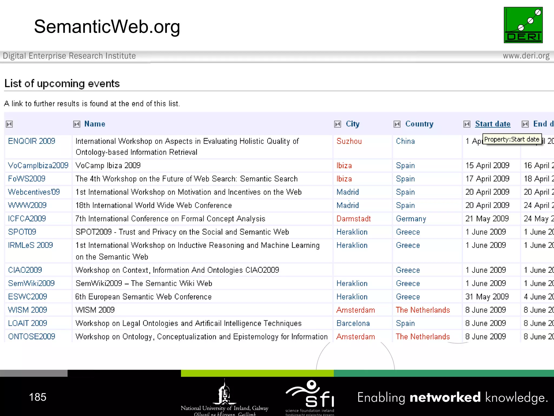Follow the red Suzhou city link
554x416 pixels.
pos(349,141)
